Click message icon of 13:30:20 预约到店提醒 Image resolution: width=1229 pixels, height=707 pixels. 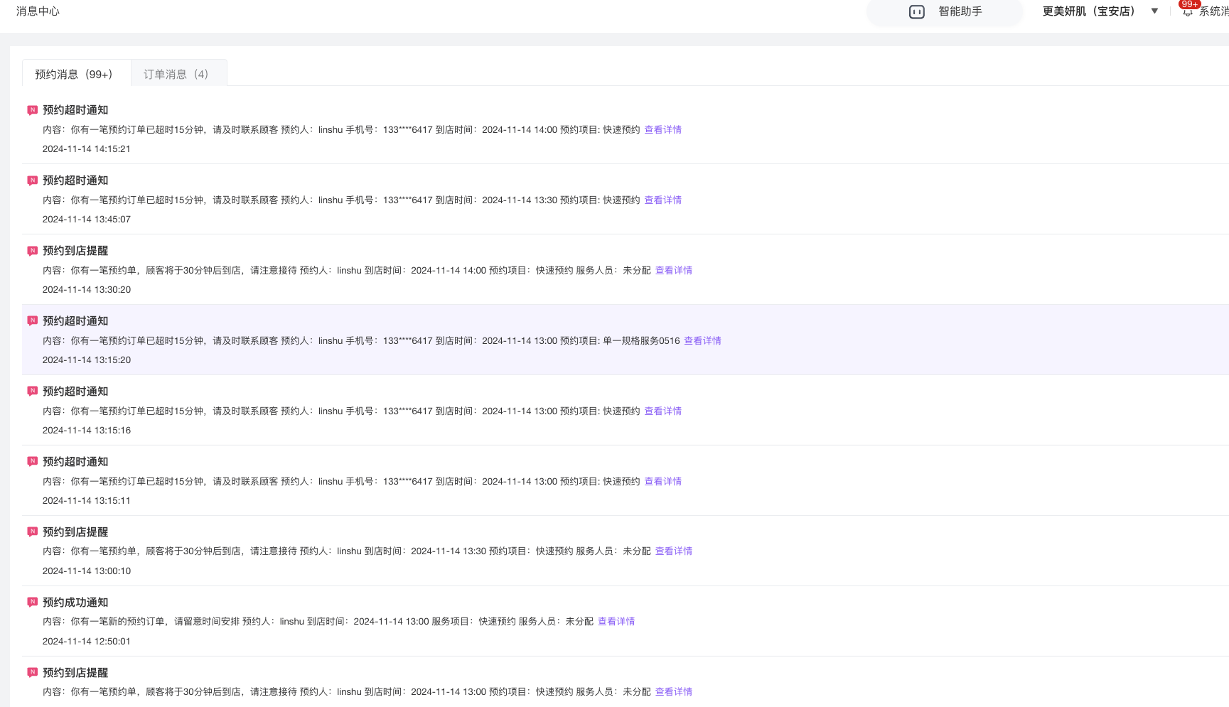[32, 251]
